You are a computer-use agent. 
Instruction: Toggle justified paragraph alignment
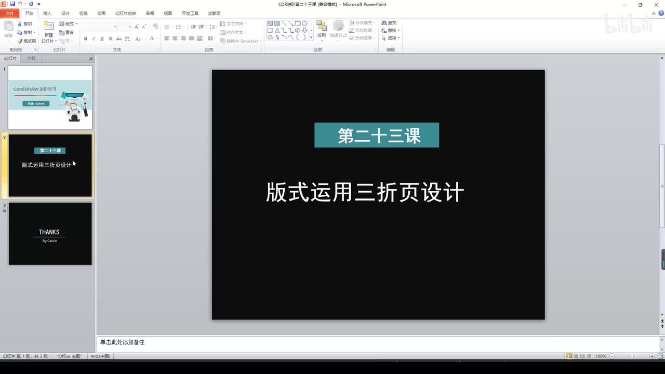point(192,38)
